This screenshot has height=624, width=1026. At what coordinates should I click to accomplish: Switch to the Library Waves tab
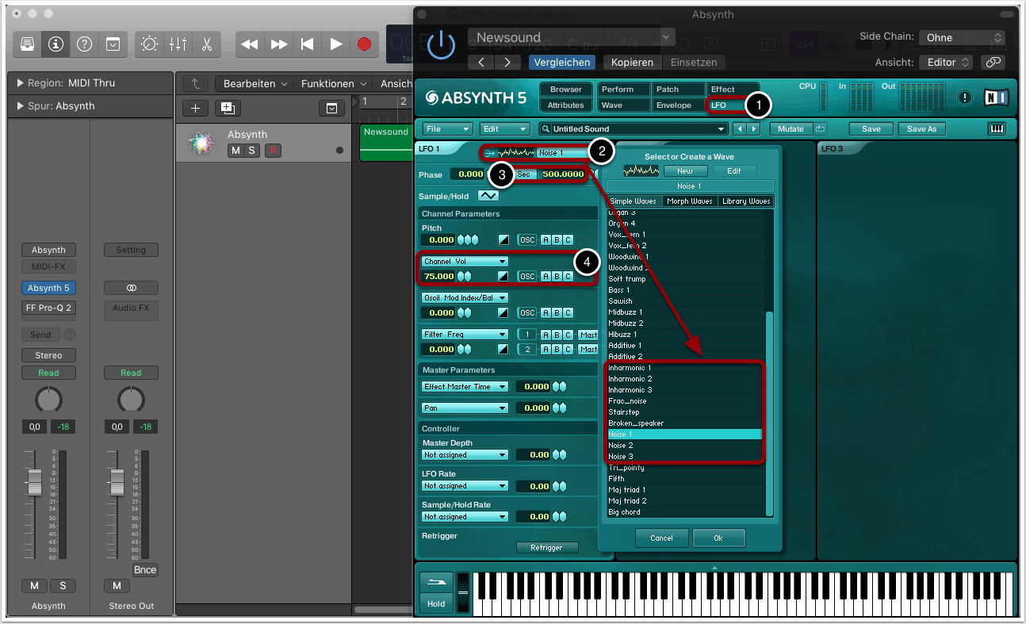(745, 201)
